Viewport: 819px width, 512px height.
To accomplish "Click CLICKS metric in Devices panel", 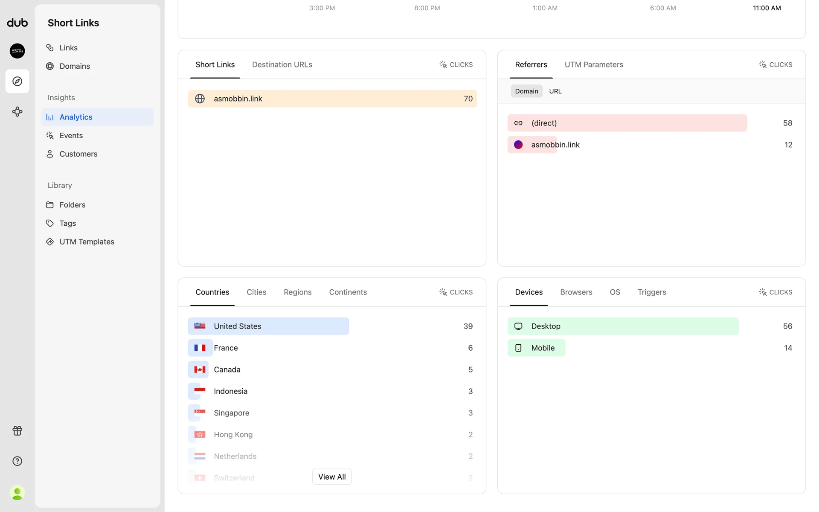I will (x=775, y=292).
